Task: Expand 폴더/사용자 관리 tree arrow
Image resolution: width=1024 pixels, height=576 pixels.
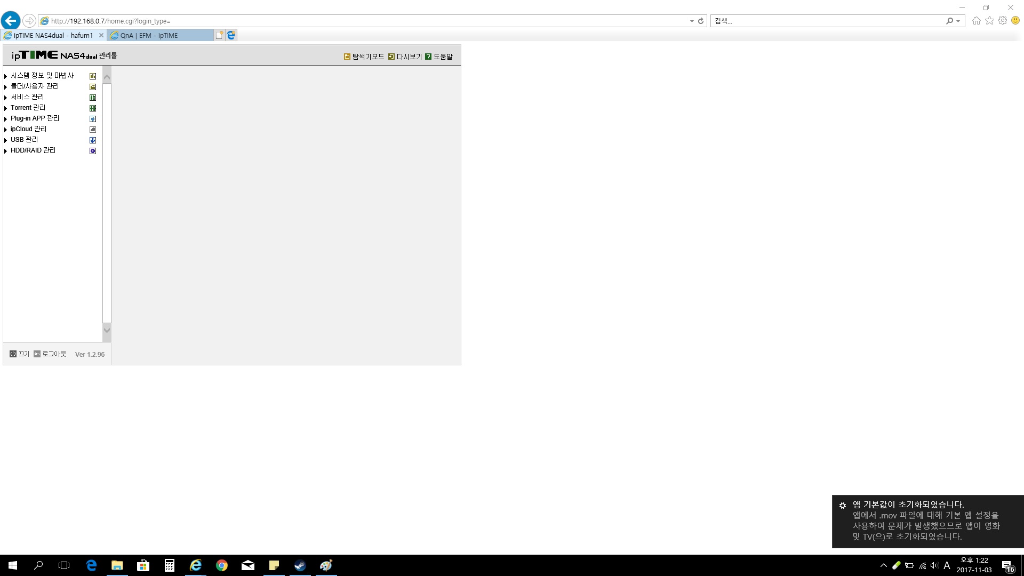Action: coord(5,87)
